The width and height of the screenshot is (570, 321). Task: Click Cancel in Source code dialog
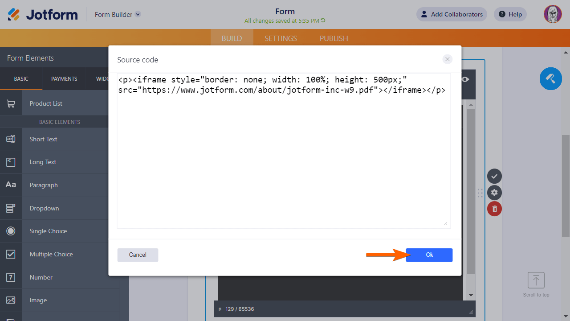tap(138, 255)
